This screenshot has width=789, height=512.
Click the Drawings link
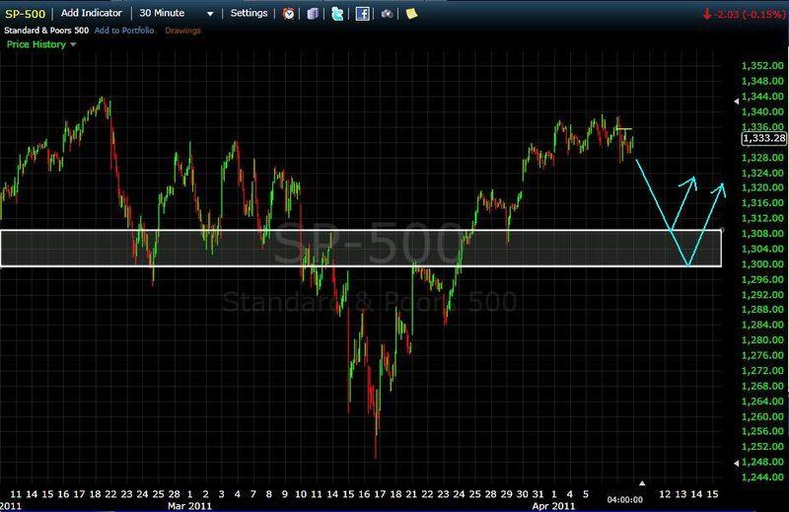(182, 31)
